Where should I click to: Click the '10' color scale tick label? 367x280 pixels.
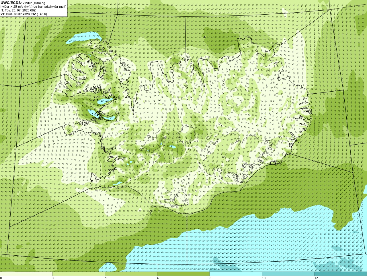click(x=263, y=278)
